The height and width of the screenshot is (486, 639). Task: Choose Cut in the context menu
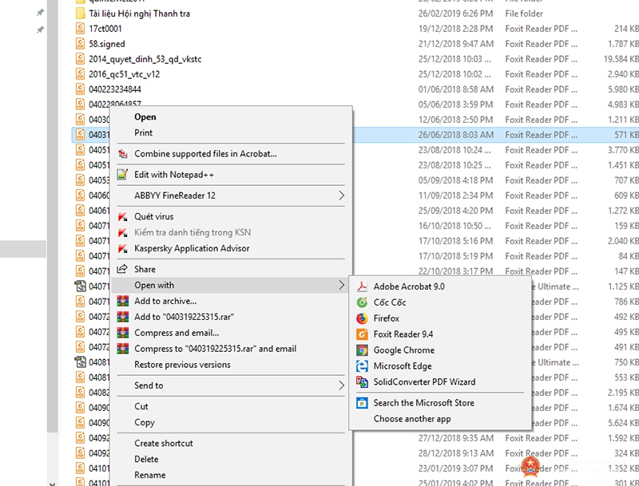point(231,407)
